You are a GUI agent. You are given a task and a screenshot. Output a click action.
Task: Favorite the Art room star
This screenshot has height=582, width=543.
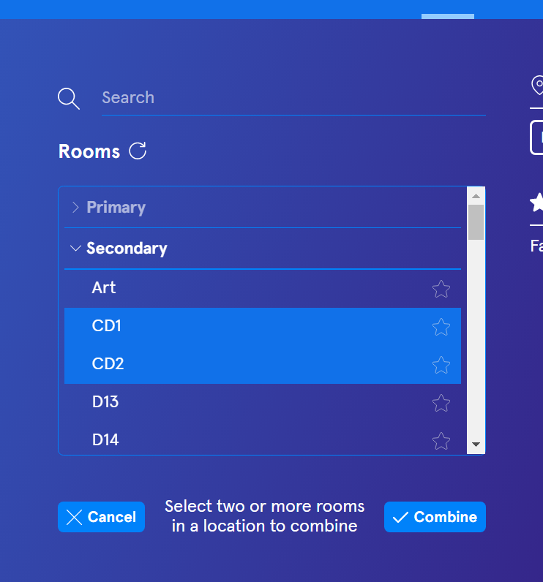[441, 289]
